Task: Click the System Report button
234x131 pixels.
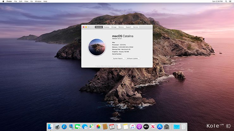Action: coord(118,59)
